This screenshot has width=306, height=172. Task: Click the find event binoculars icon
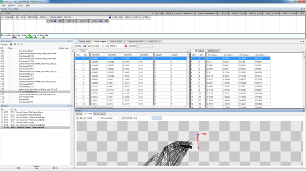[11, 45]
